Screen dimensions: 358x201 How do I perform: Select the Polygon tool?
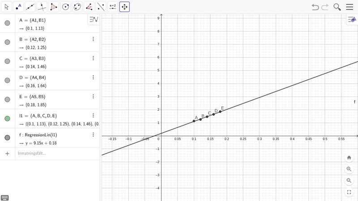54,7
